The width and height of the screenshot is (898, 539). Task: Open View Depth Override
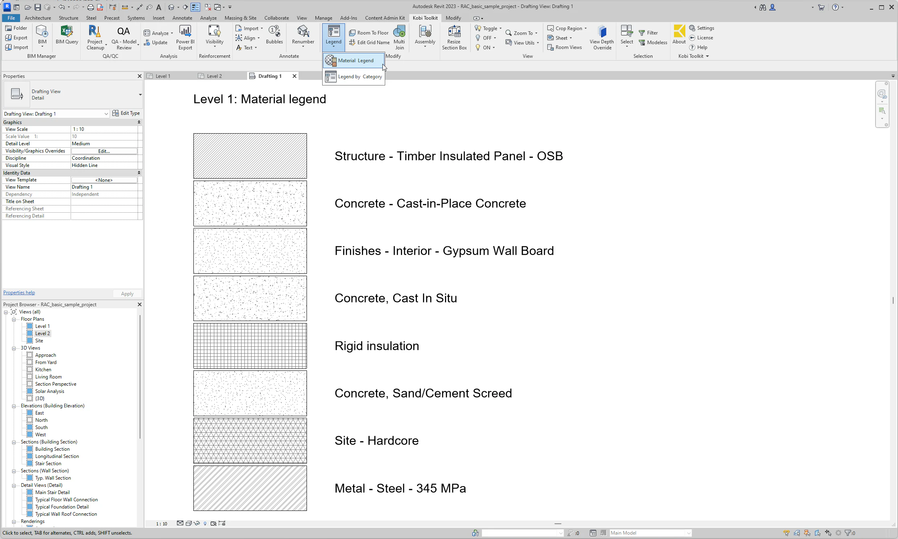click(x=601, y=37)
